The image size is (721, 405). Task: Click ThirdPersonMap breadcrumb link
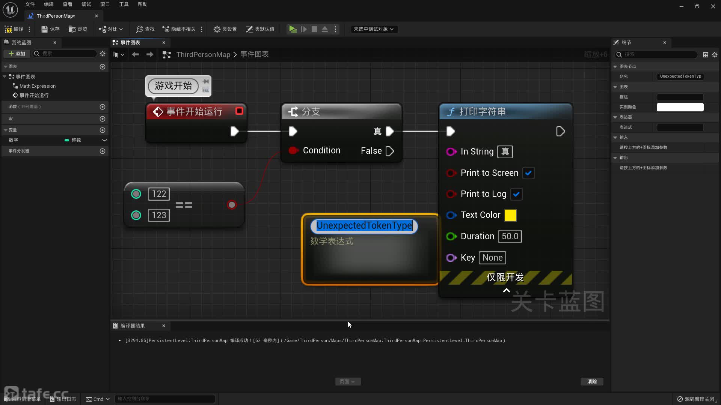(203, 55)
